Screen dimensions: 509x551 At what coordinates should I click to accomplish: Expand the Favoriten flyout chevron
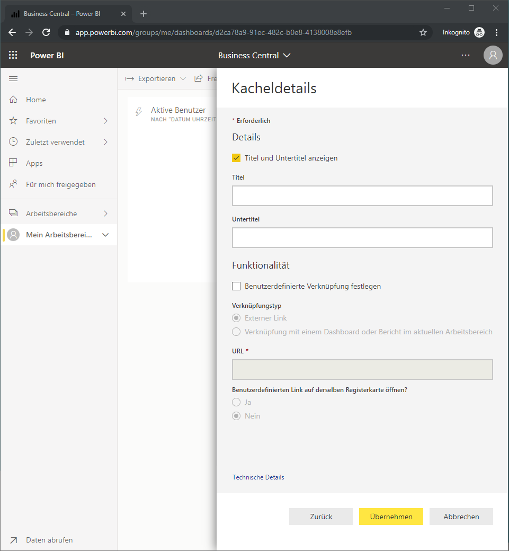105,121
